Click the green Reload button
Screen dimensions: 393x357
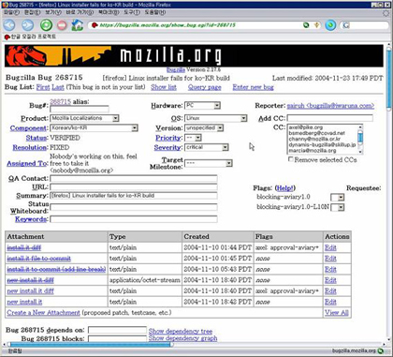(46, 25)
